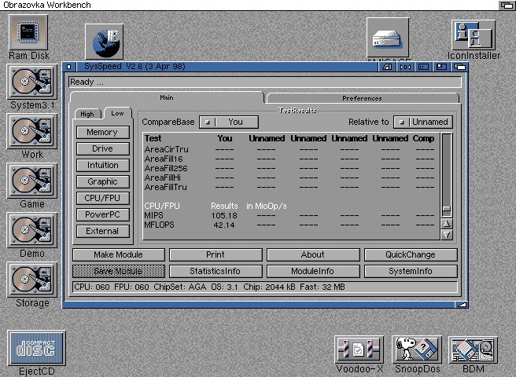The height and width of the screenshot is (377, 516).
Task: Open the Work drive icon
Action: pyautogui.click(x=29, y=132)
